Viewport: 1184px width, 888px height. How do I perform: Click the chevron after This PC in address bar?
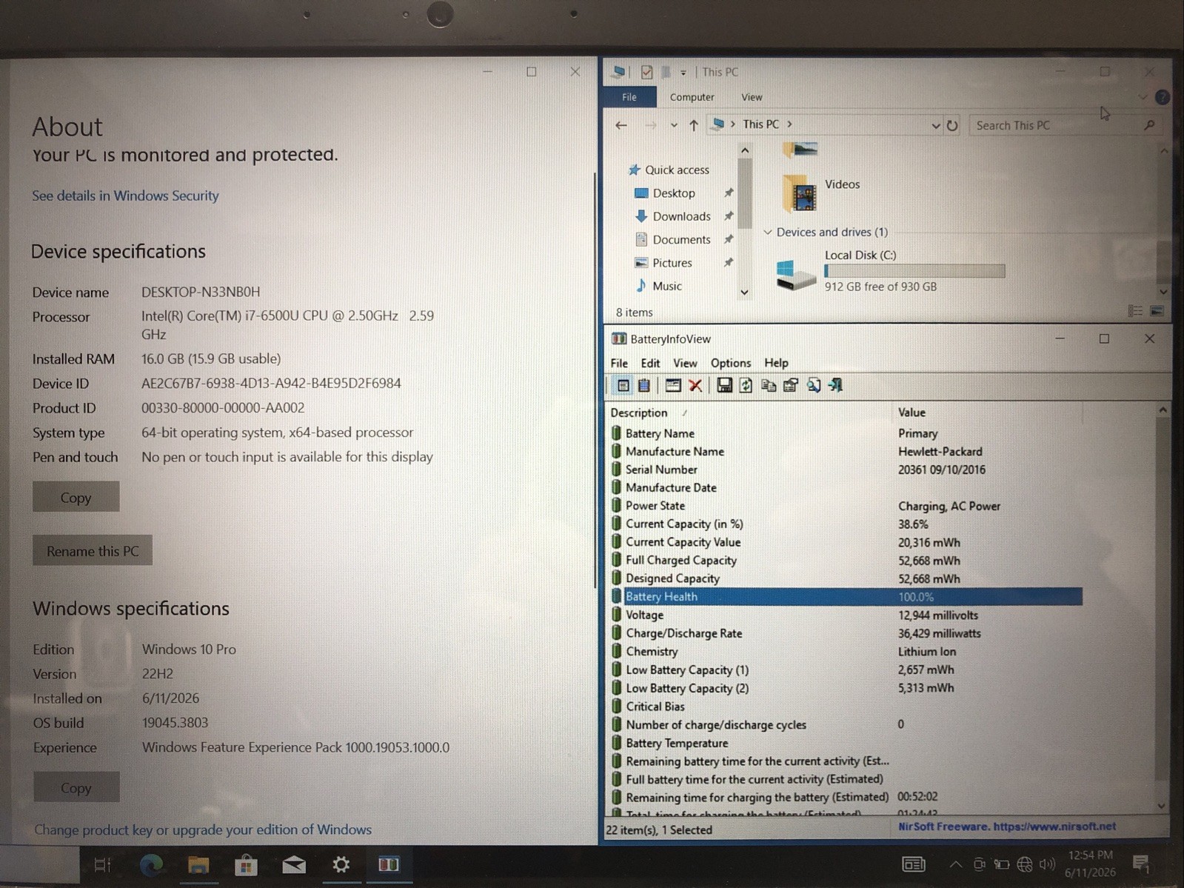pos(790,124)
